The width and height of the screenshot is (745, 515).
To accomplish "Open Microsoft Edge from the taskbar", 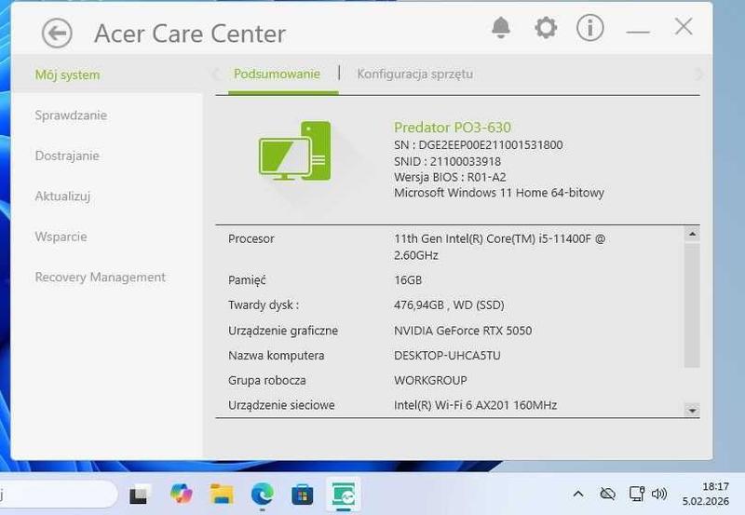I will pyautogui.click(x=263, y=494).
